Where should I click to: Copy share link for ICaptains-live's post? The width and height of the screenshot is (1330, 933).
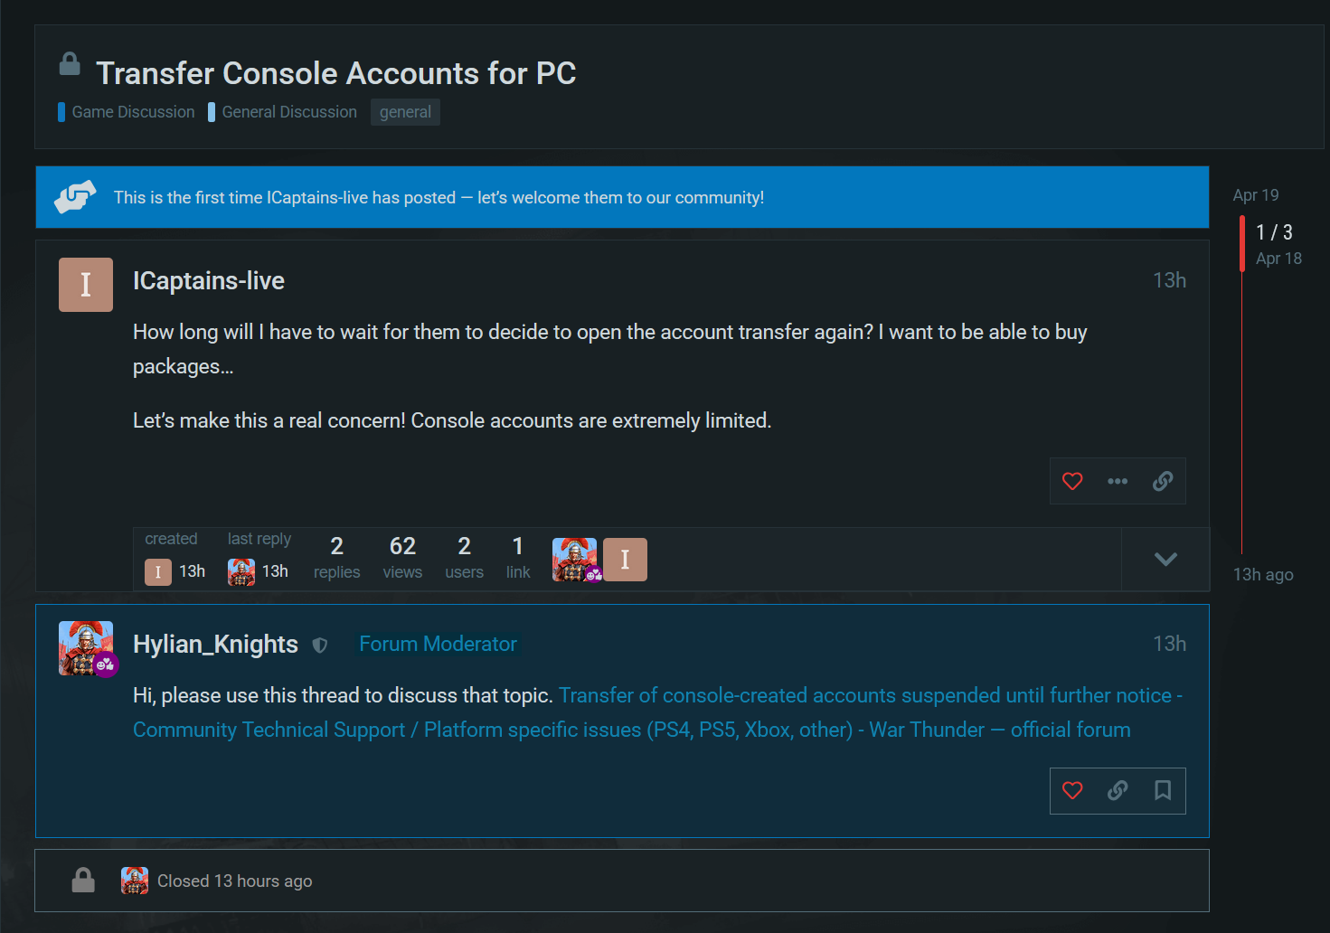(1163, 481)
